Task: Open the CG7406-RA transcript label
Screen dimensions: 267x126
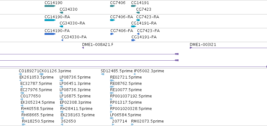Action: [x=122, y=17]
